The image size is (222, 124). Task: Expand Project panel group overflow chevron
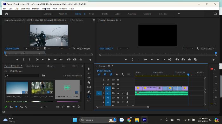click(x=82, y=66)
